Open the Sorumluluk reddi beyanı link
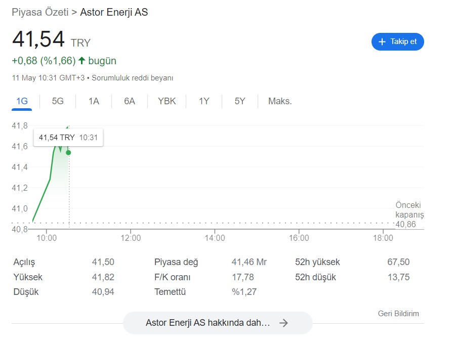The height and width of the screenshot is (346, 453). coord(132,78)
